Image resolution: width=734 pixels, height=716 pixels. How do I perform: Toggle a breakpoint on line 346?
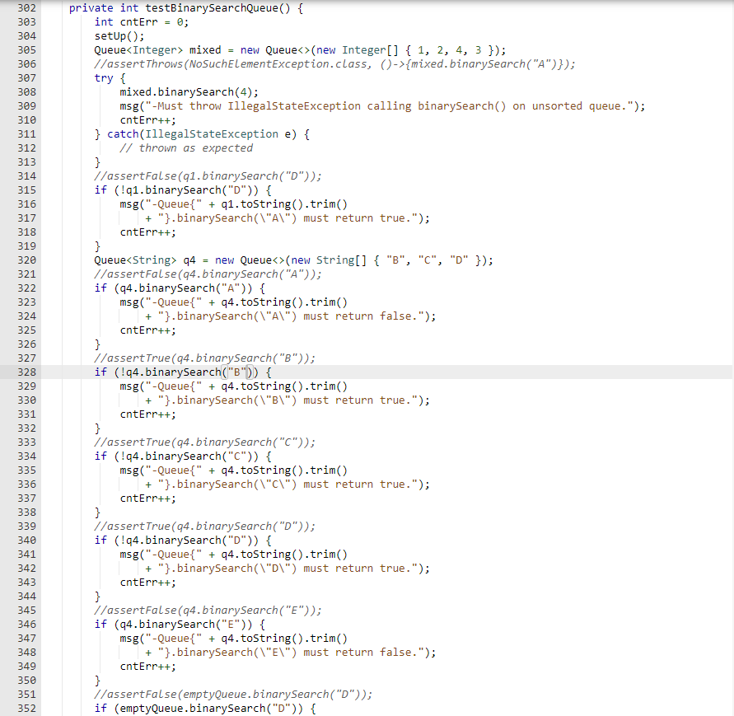coord(26,624)
